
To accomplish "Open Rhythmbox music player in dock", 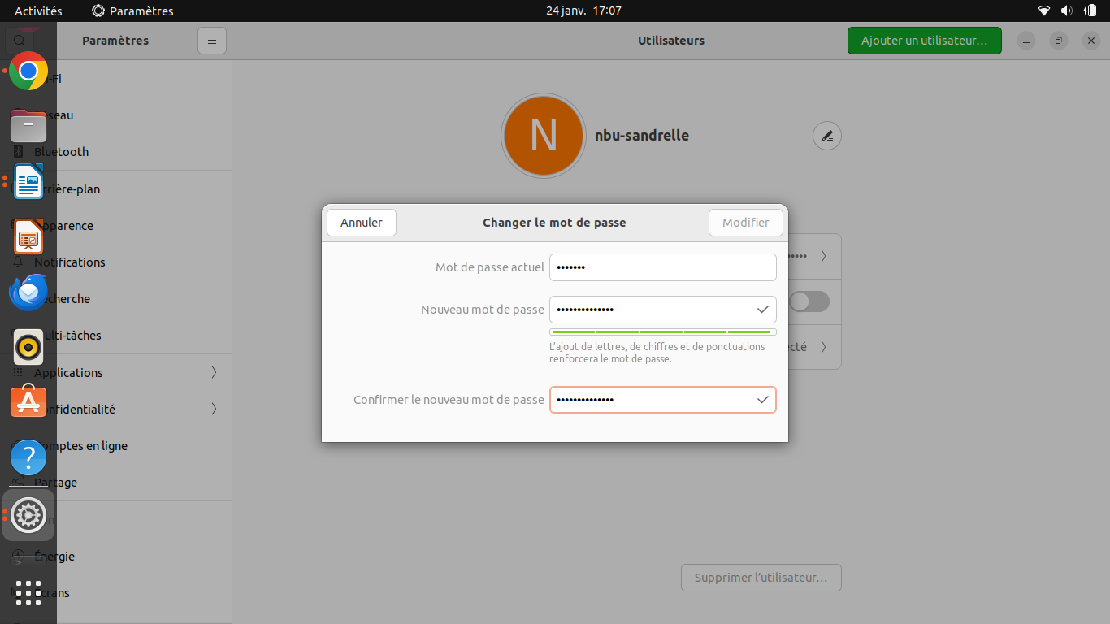I will pos(28,347).
